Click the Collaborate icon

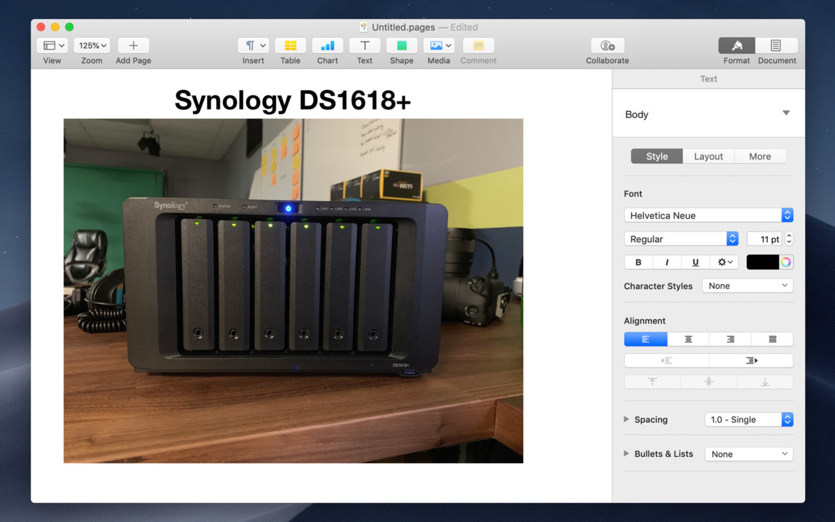click(x=607, y=46)
